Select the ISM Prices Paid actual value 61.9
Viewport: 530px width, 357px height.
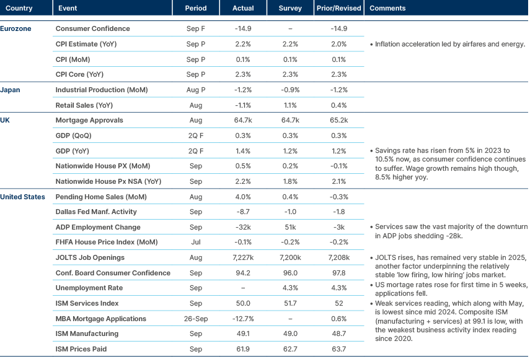click(243, 348)
